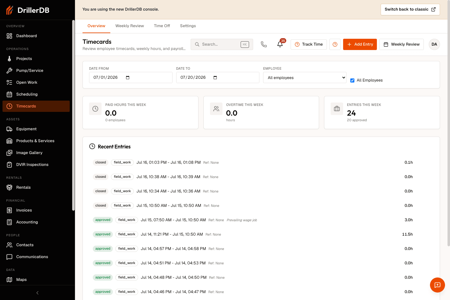This screenshot has height=300, width=450.
Task: Click the DrillerDB logo icon
Action: click(x=10, y=10)
